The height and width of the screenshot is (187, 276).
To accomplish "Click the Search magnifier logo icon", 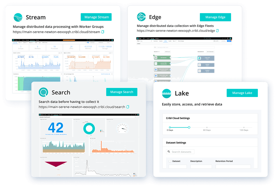I will [43, 92].
